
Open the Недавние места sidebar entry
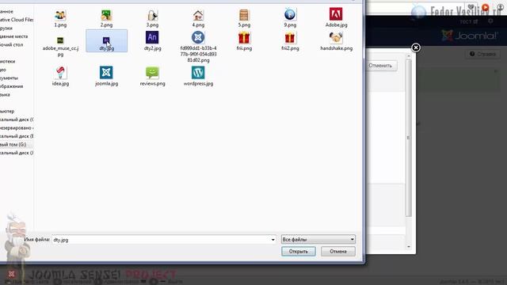point(13,36)
